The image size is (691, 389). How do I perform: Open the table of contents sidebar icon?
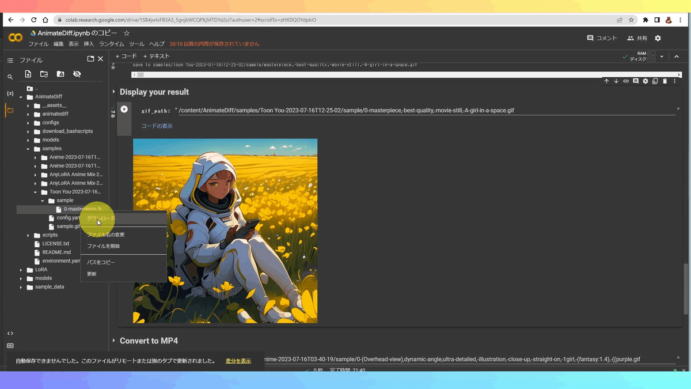click(10, 60)
